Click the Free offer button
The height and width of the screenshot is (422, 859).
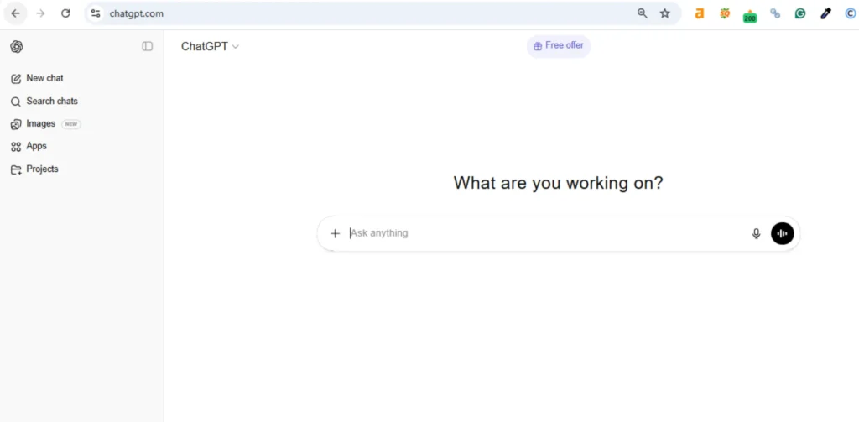558,46
